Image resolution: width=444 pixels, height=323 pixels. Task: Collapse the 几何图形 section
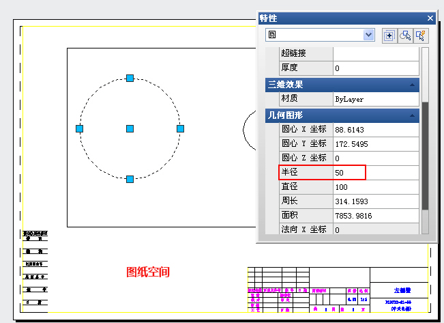pos(412,115)
